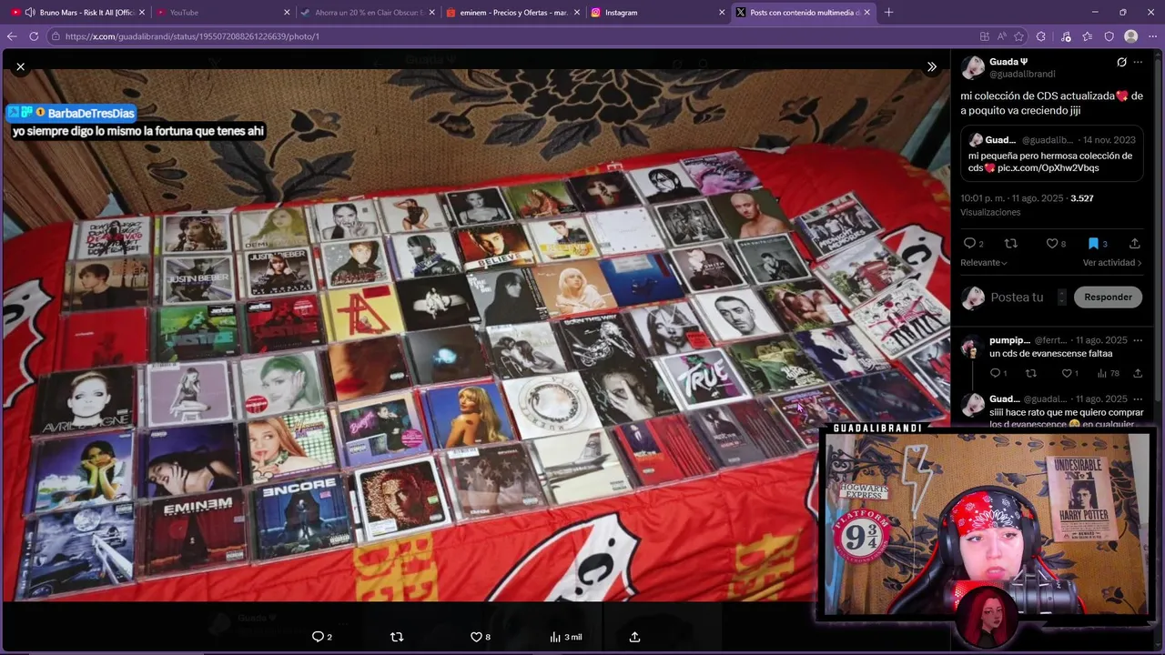1165x655 pixels.
Task: Switch to the Ahorra un 20 % en Clair Obscur tab
Action: coord(369,12)
